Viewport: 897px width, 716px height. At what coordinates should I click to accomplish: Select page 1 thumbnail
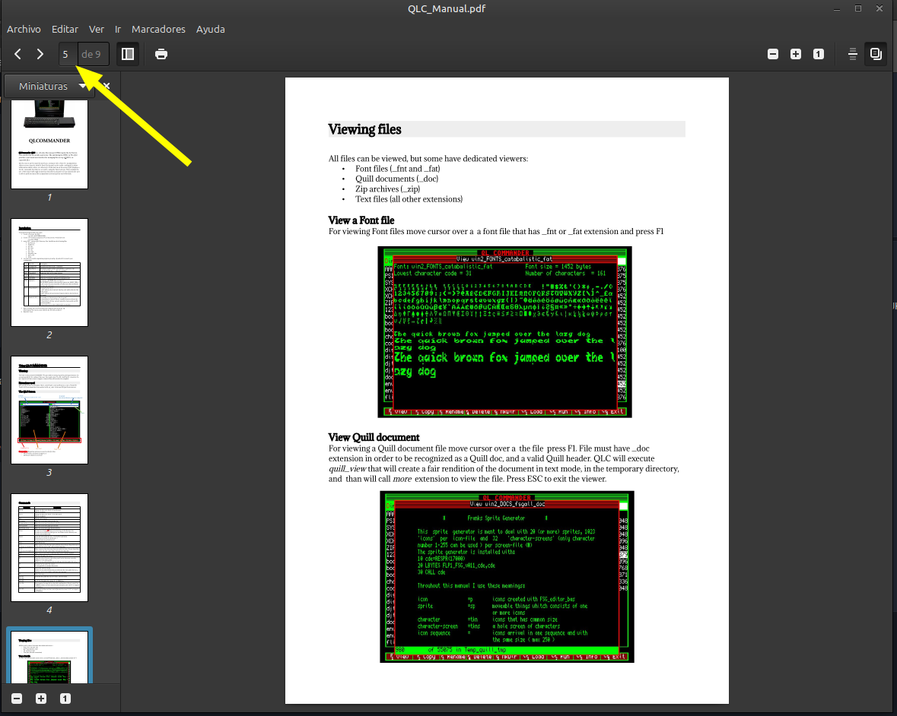coord(49,144)
